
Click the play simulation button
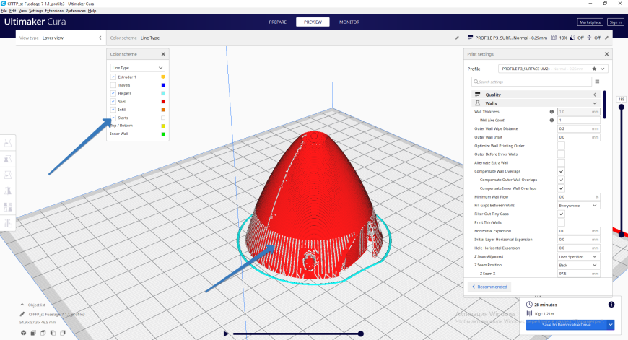pyautogui.click(x=226, y=334)
